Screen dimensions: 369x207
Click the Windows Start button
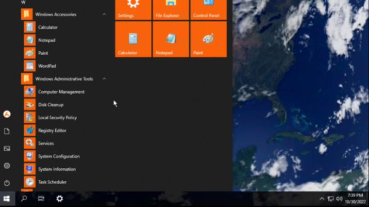7,199
